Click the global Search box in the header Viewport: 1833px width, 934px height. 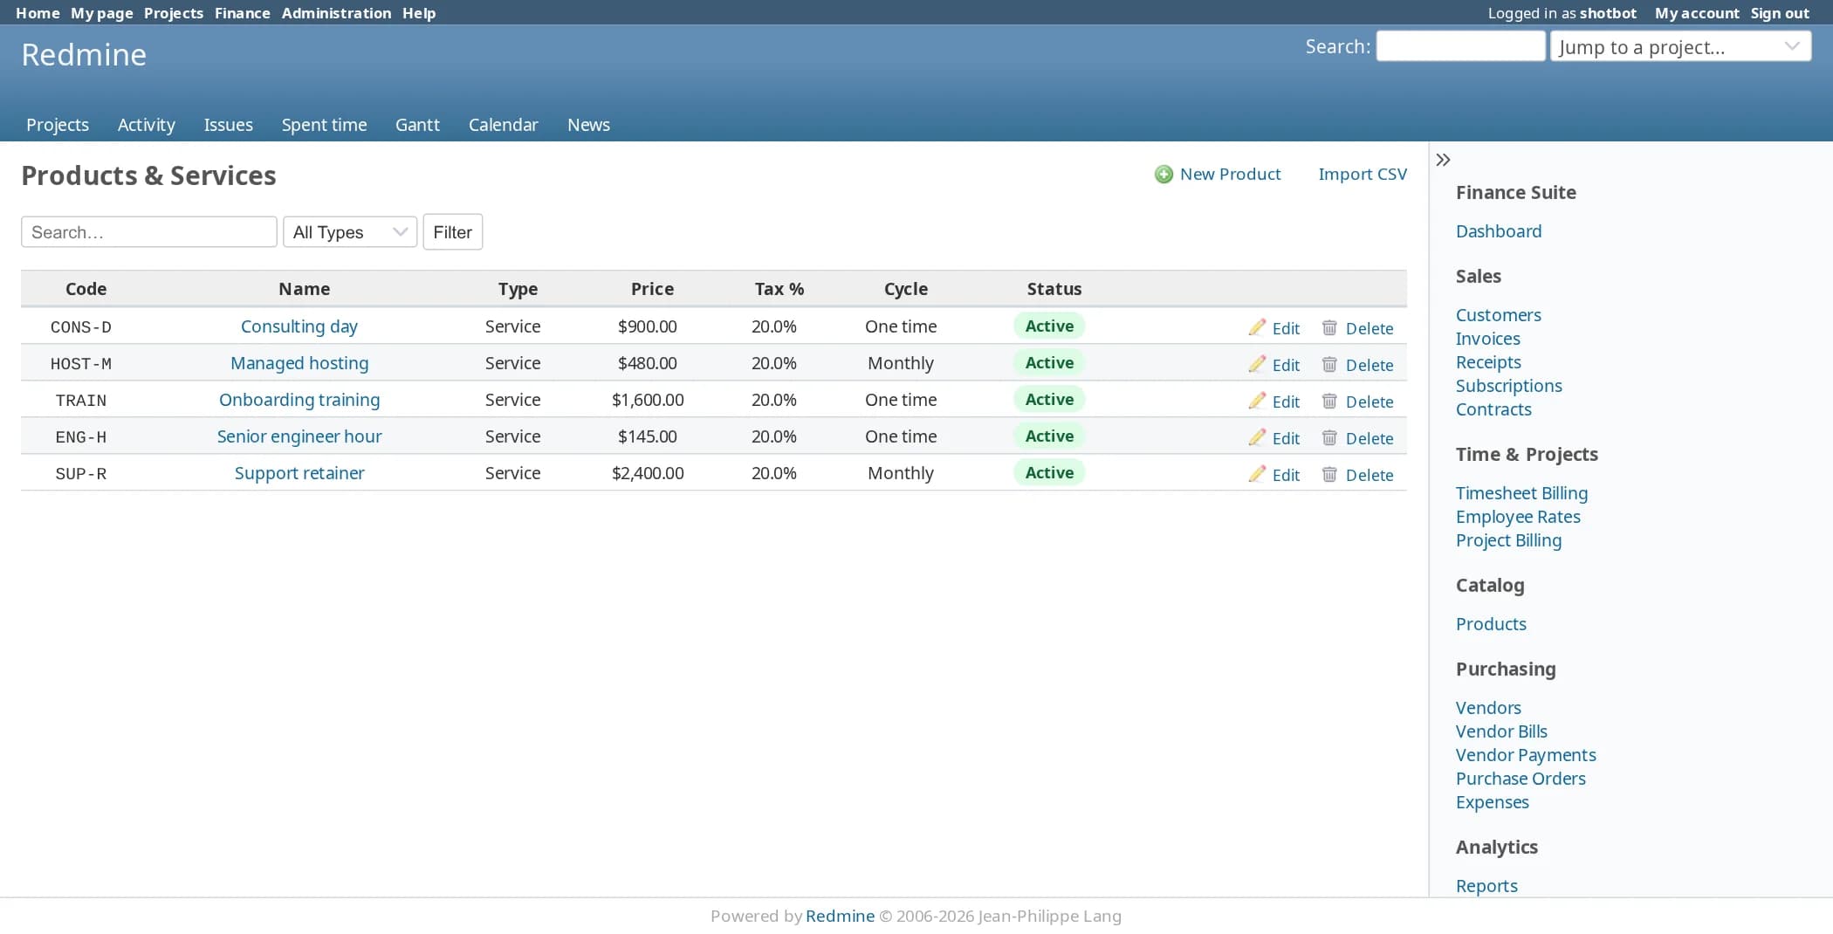point(1460,46)
